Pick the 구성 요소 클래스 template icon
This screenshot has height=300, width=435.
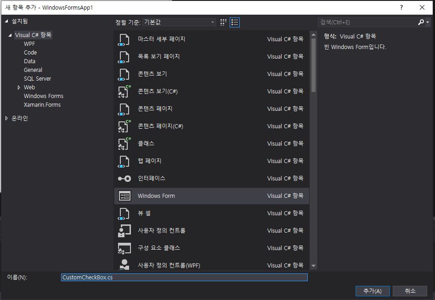124,248
